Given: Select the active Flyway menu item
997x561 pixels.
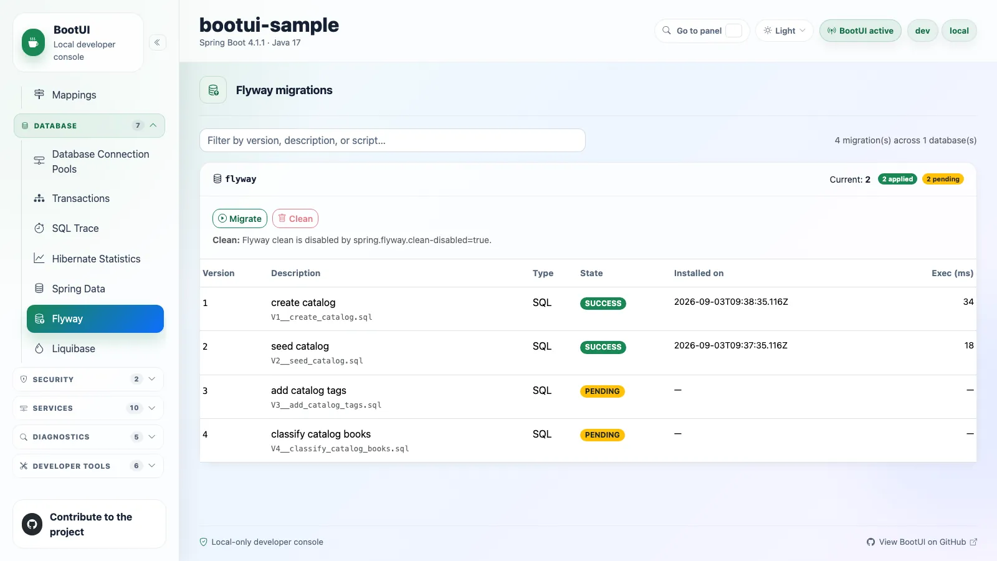Looking at the screenshot, I should (x=95, y=319).
